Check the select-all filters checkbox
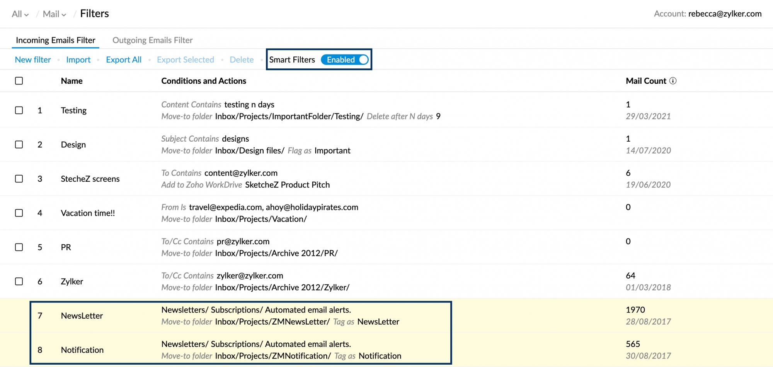Image resolution: width=773 pixels, height=367 pixels. pos(19,81)
